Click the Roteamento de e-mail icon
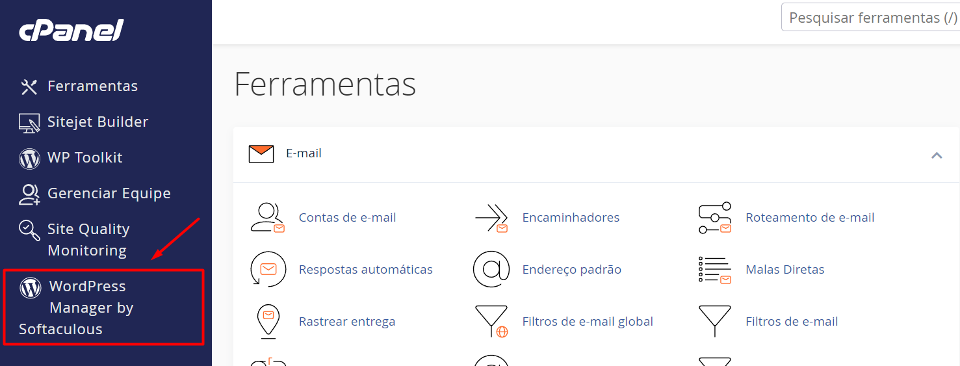 click(x=715, y=218)
